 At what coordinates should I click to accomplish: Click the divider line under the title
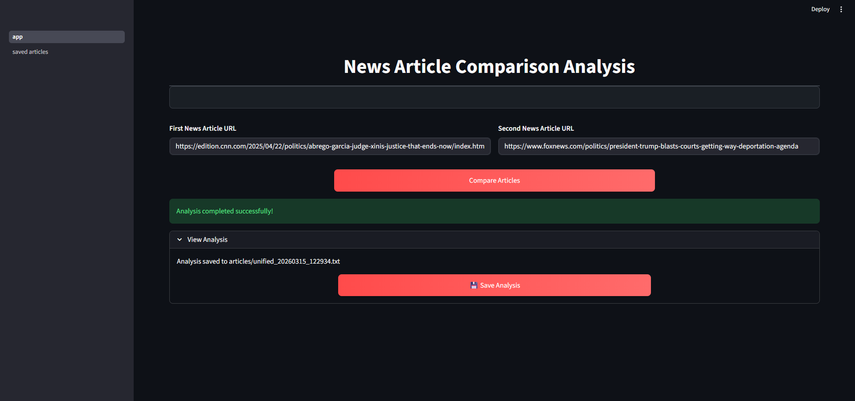(x=494, y=86)
